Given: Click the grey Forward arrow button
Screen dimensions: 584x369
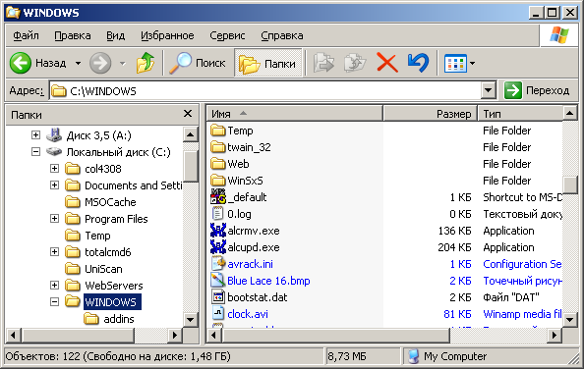Looking at the screenshot, I should [x=100, y=63].
